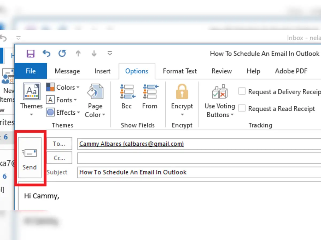This screenshot has width=321, height=240.
Task: Open the Themes gallery
Action: click(x=32, y=100)
